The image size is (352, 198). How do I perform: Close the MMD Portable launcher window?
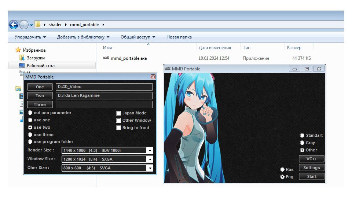[x=319, y=69]
